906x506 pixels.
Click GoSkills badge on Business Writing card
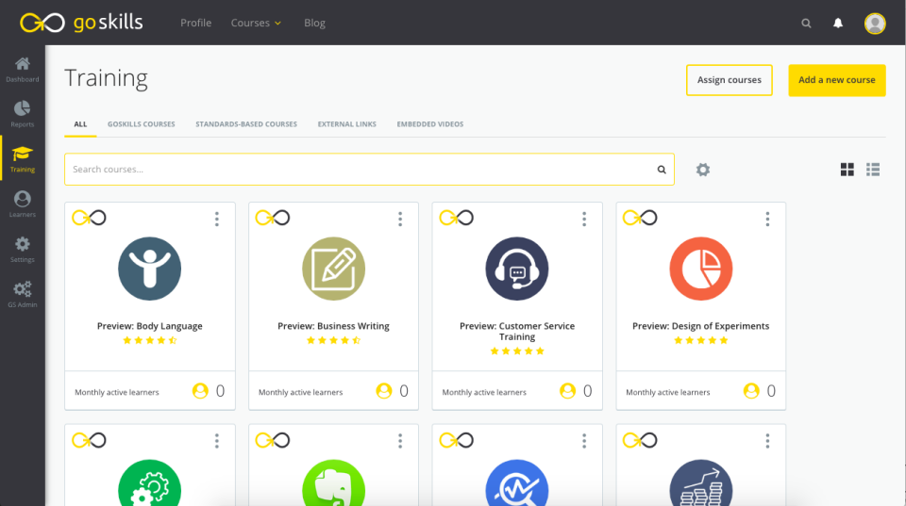pos(273,218)
